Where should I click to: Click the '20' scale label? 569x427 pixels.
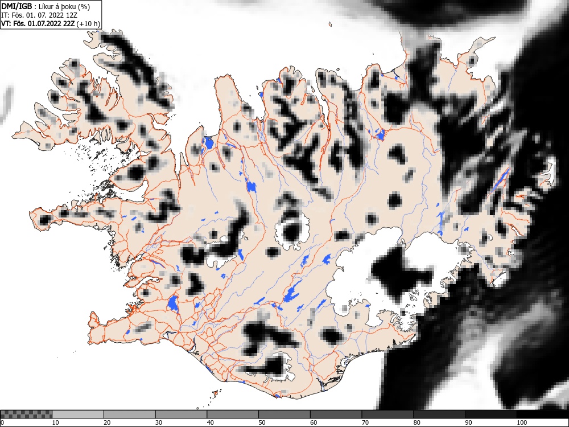point(107,422)
